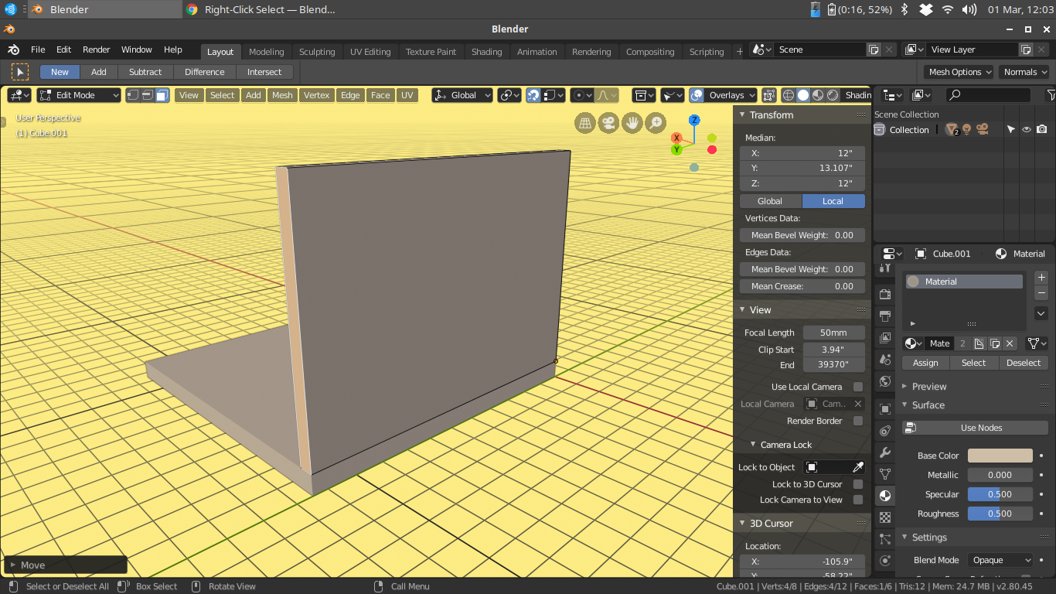Enable Lock Camera to View checkbox
The width and height of the screenshot is (1056, 594).
coord(857,500)
